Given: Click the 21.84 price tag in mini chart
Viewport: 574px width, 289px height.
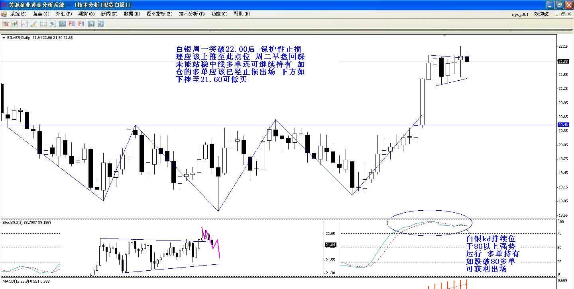Looking at the screenshot, I should pos(331,245).
